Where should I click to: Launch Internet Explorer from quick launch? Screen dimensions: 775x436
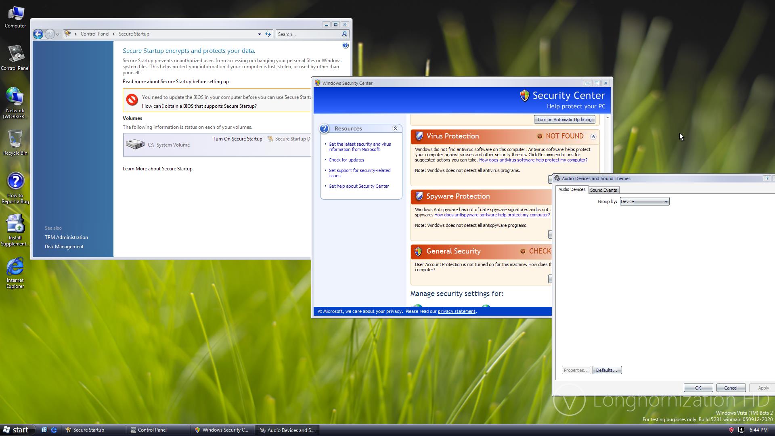[54, 430]
